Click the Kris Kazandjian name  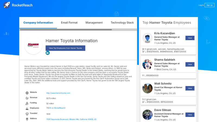tap(165, 33)
